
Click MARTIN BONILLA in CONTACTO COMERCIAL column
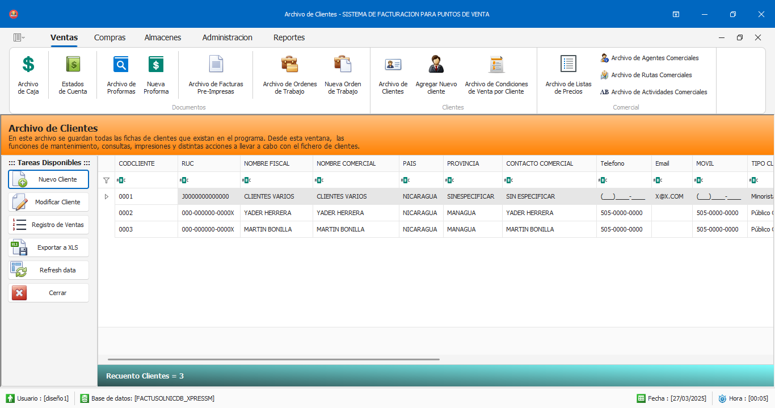549,229
